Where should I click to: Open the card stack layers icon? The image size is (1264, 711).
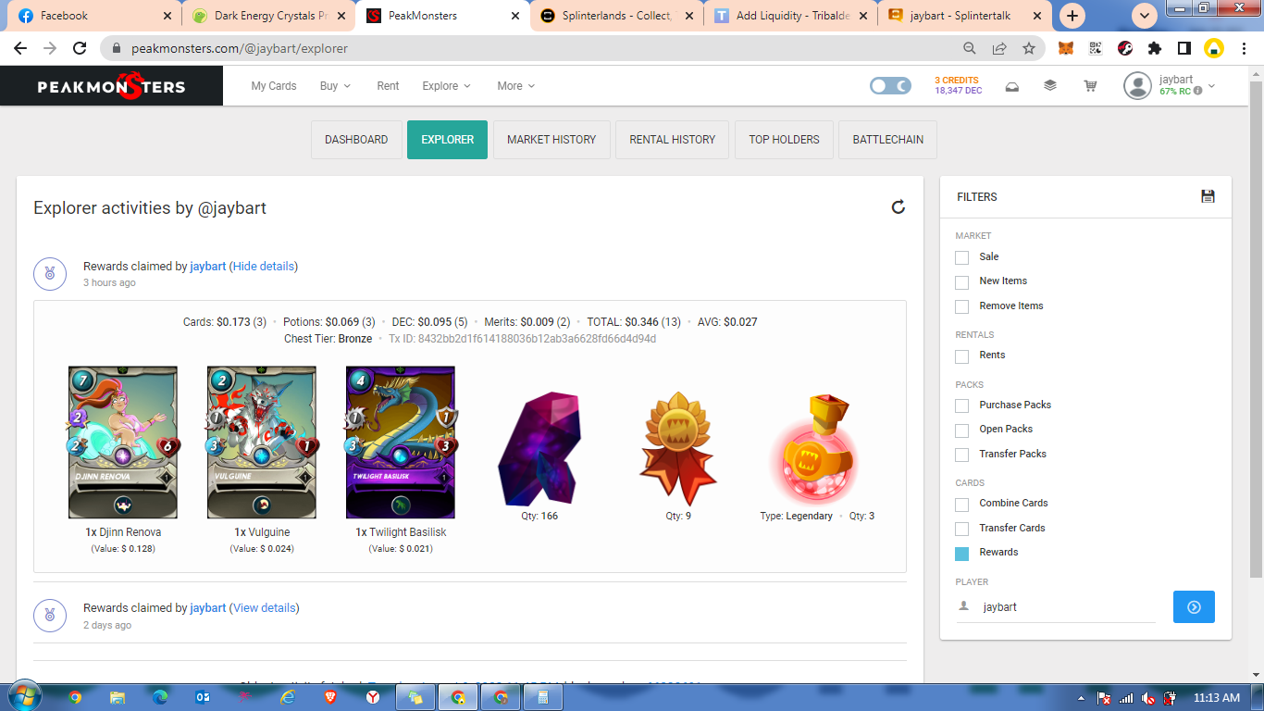click(x=1050, y=85)
